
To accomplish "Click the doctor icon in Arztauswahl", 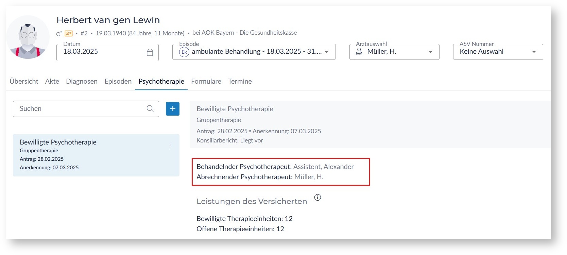I will tap(359, 52).
